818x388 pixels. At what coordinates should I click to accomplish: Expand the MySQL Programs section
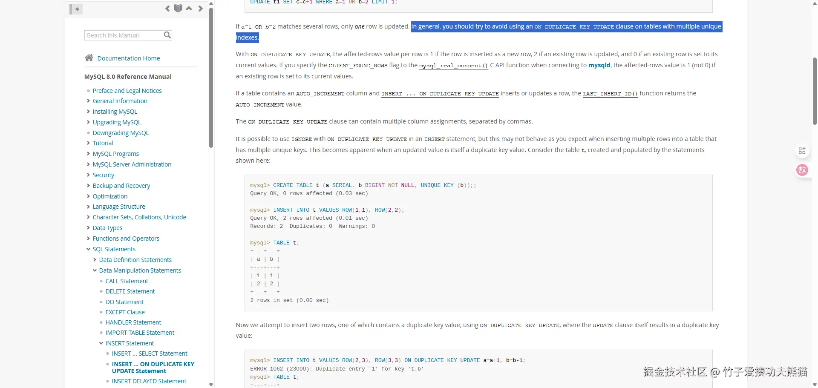click(88, 154)
